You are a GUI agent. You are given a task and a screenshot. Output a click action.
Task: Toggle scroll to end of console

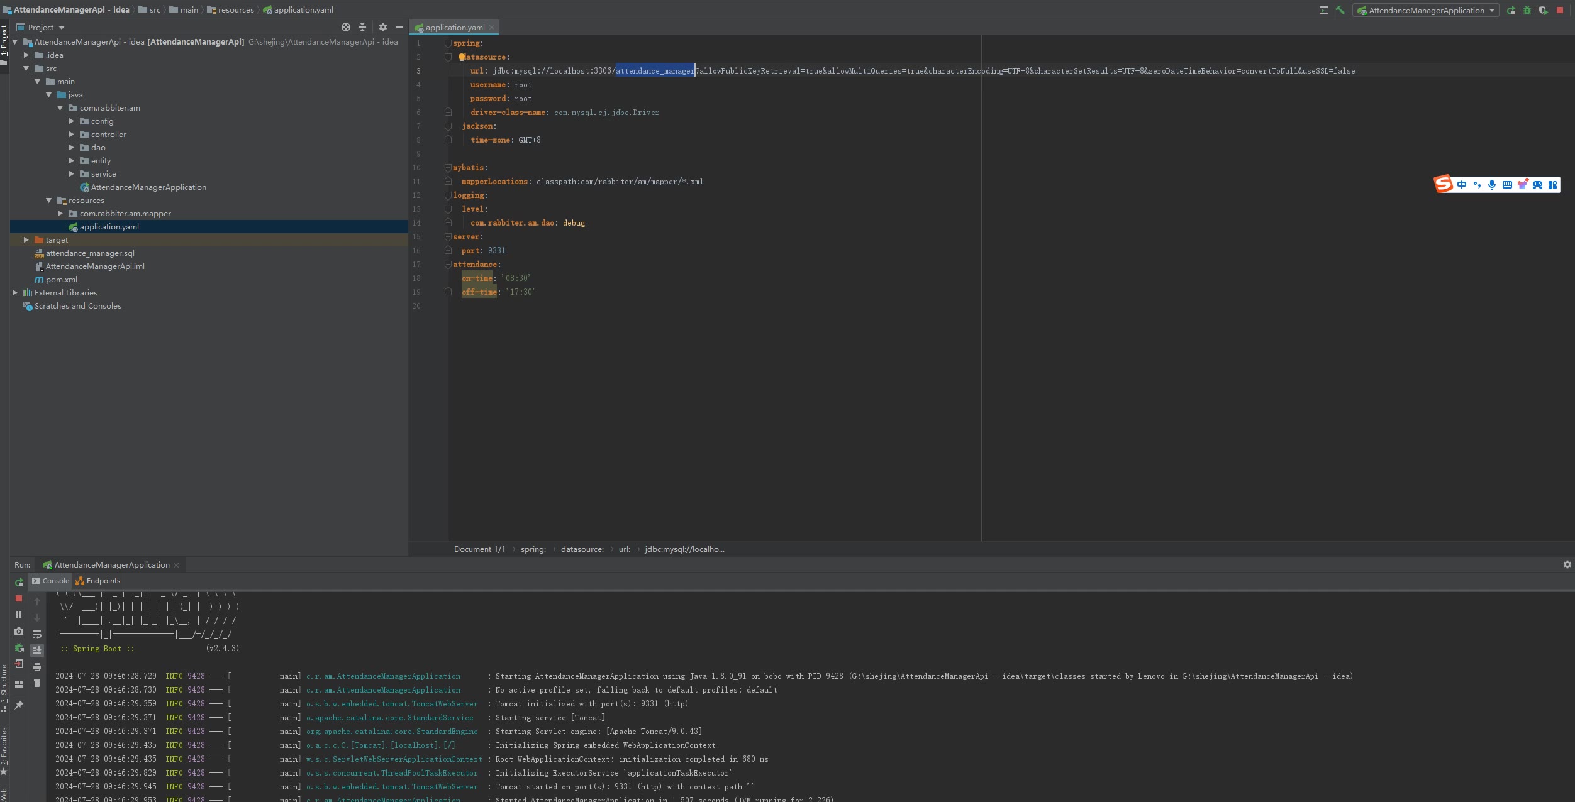click(x=37, y=651)
